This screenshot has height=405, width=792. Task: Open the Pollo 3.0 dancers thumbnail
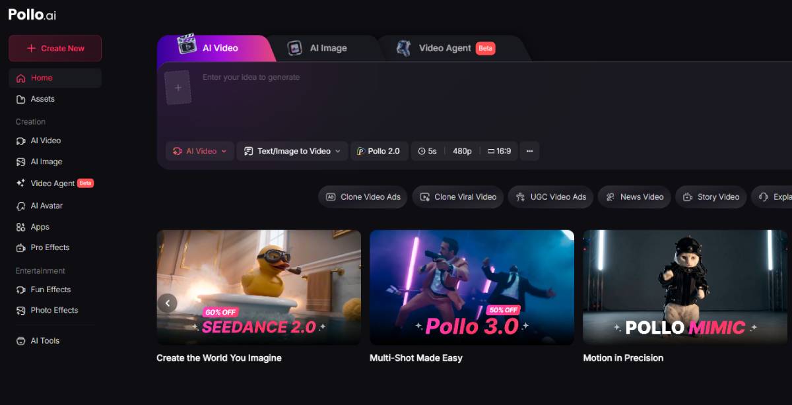(472, 288)
